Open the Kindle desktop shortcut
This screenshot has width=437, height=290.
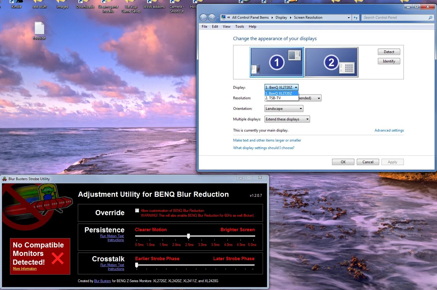[16, 5]
